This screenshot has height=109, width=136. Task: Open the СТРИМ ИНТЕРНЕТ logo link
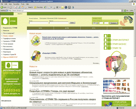pyautogui.click(x=116, y=40)
